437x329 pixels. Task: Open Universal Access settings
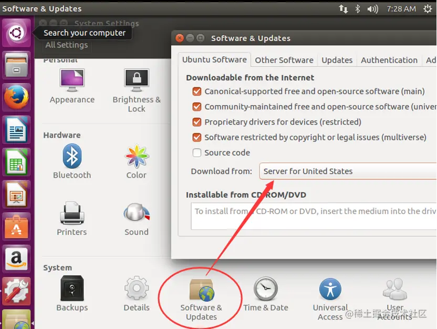(x=330, y=299)
